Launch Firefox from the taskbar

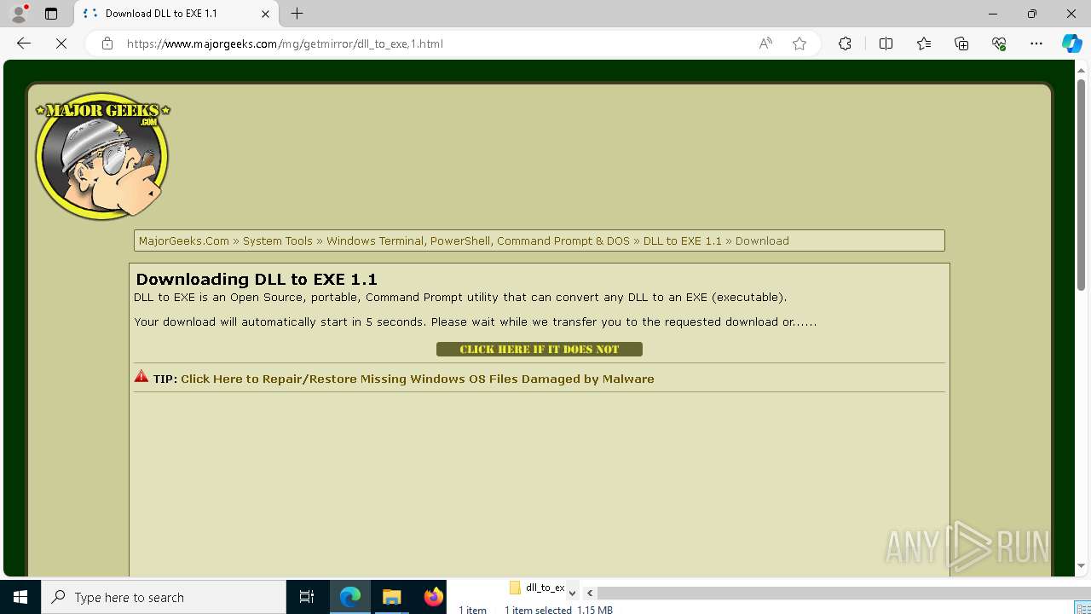point(433,597)
